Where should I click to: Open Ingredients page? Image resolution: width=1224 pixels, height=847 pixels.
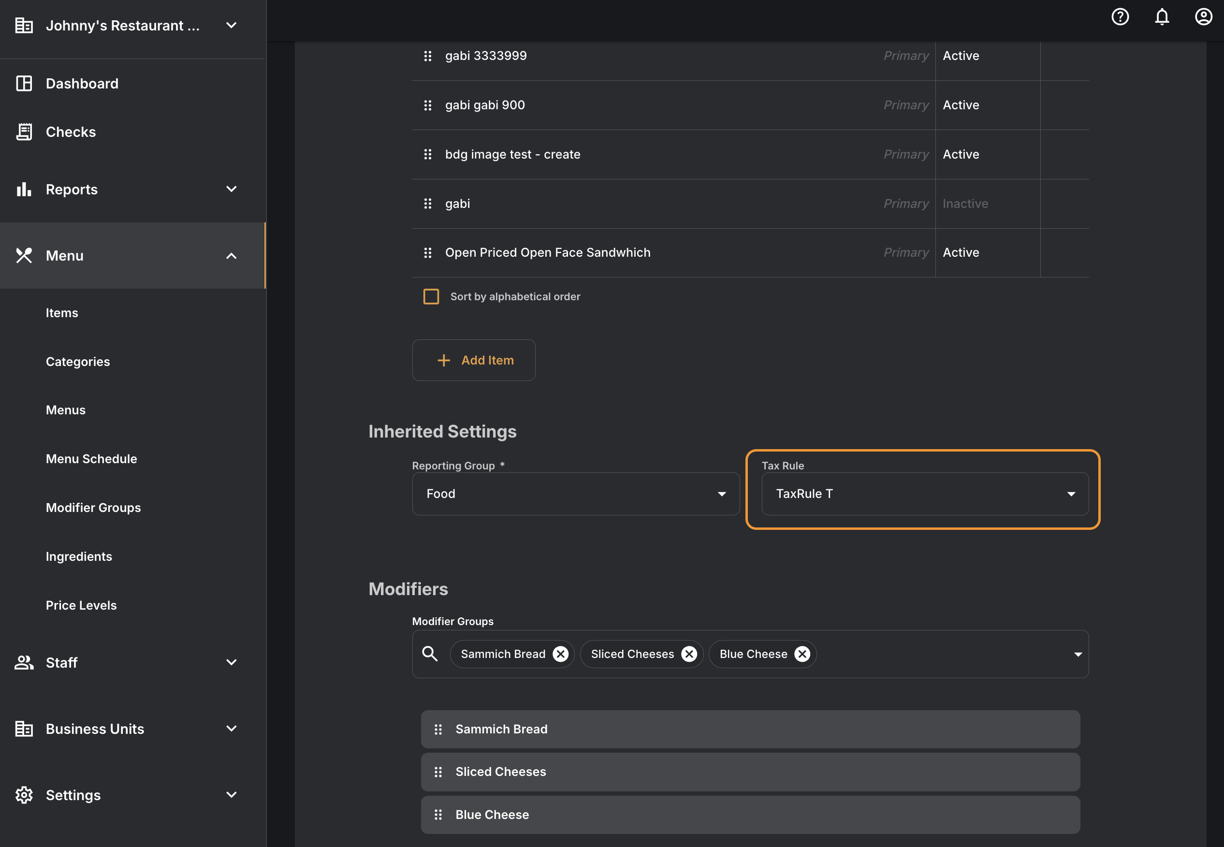pyautogui.click(x=78, y=557)
